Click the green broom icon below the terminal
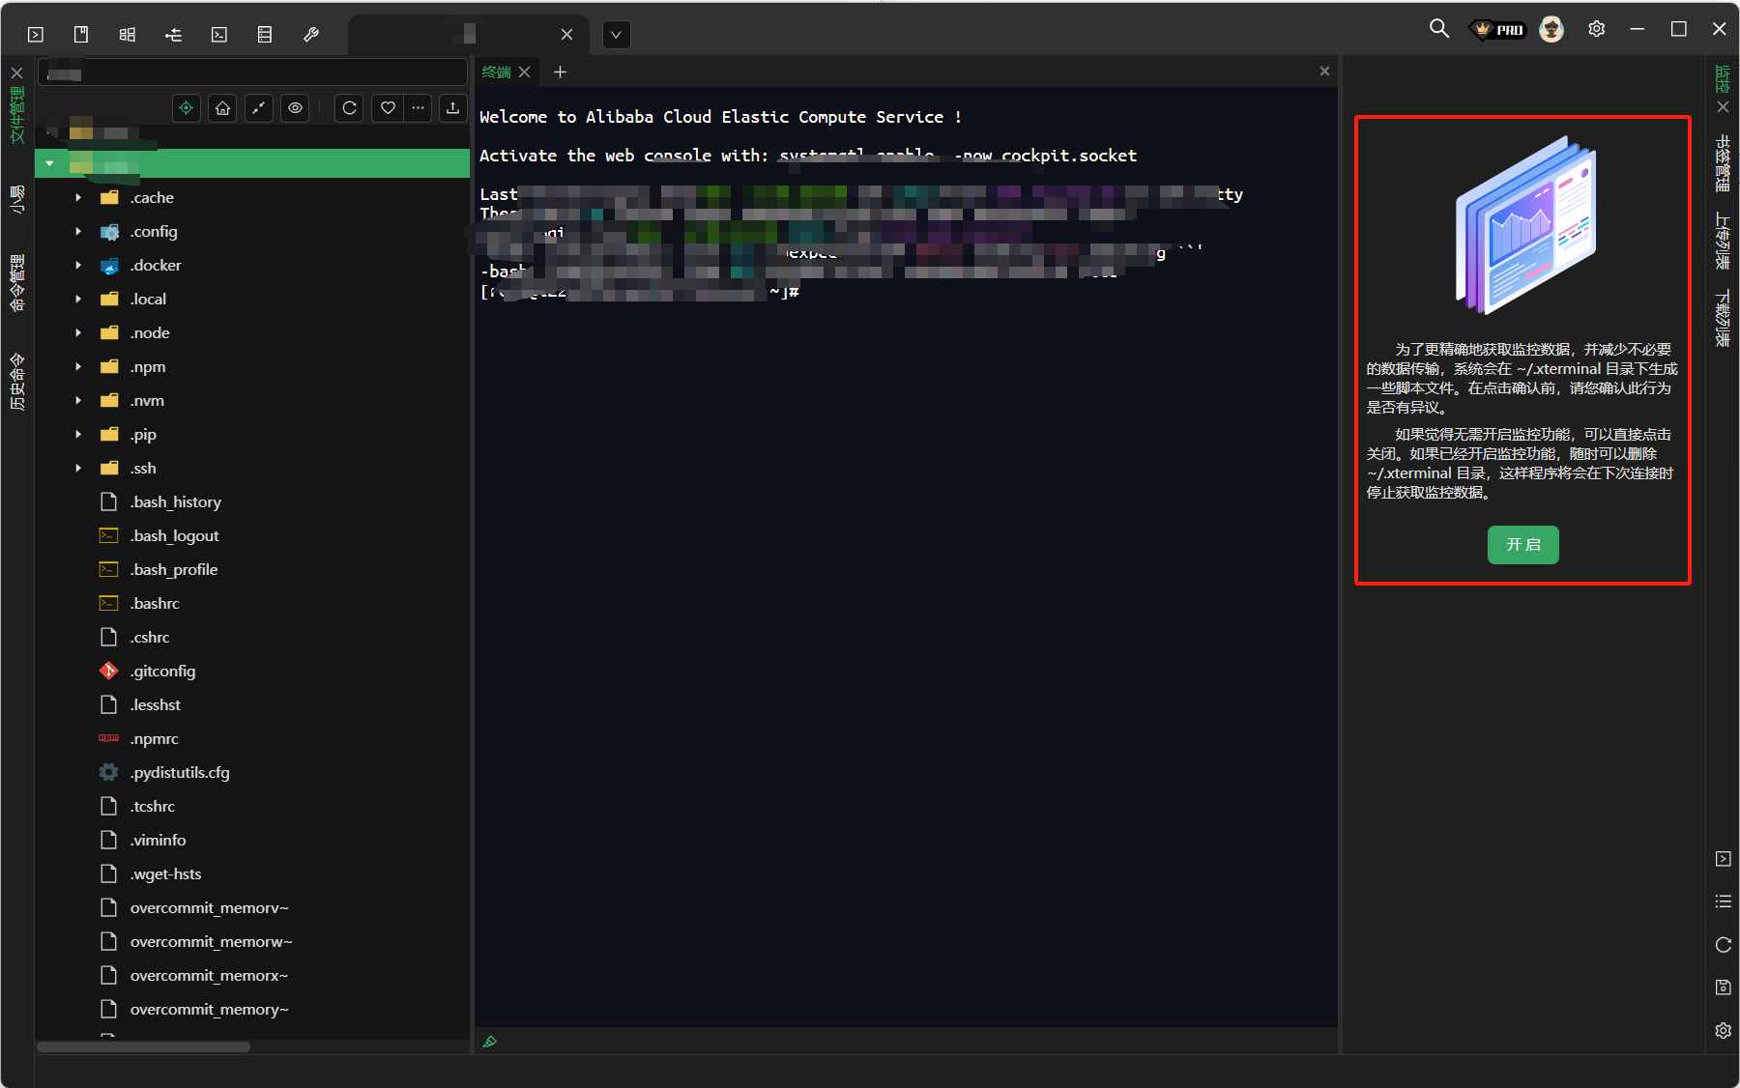Image resolution: width=1740 pixels, height=1088 pixels. pyautogui.click(x=490, y=1042)
